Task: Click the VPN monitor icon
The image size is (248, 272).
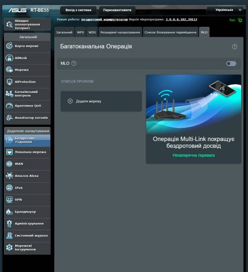Action: coord(10,199)
